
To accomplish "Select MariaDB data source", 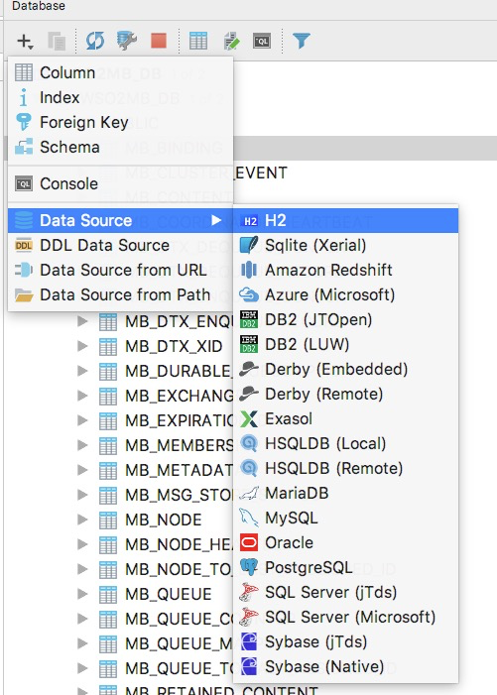I will [x=345, y=494].
